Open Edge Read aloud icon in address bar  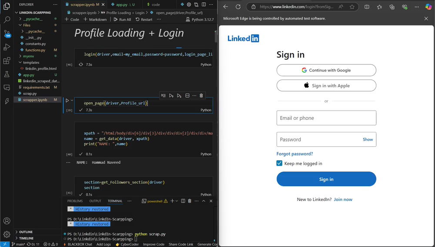[341, 7]
